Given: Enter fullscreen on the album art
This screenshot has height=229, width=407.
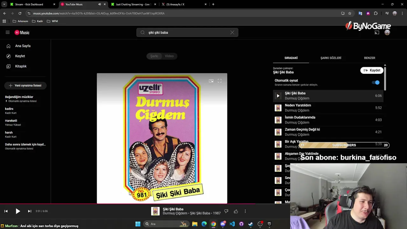Looking at the screenshot, I should [219, 81].
